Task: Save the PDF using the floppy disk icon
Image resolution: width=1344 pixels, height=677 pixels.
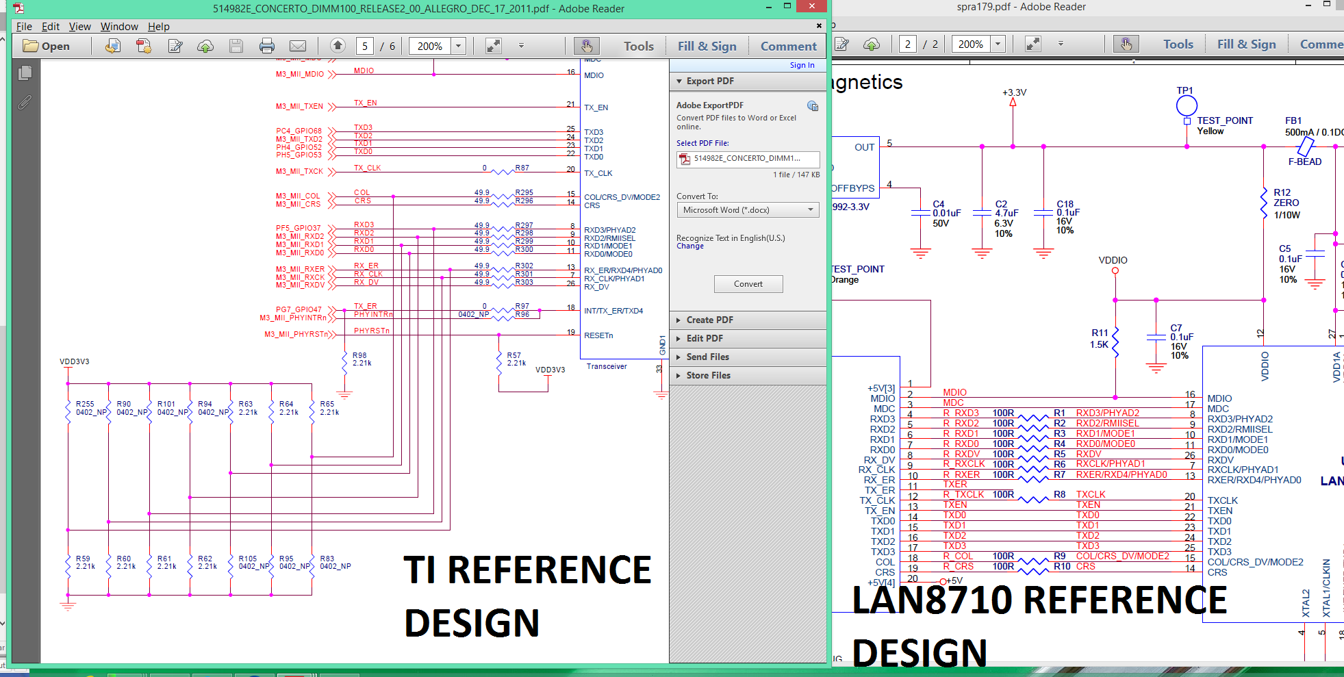Action: point(236,46)
